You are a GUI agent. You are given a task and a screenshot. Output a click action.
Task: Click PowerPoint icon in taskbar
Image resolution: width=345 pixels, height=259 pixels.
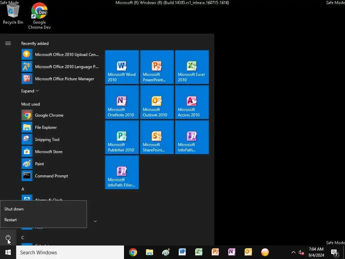pyautogui.click(x=215, y=252)
